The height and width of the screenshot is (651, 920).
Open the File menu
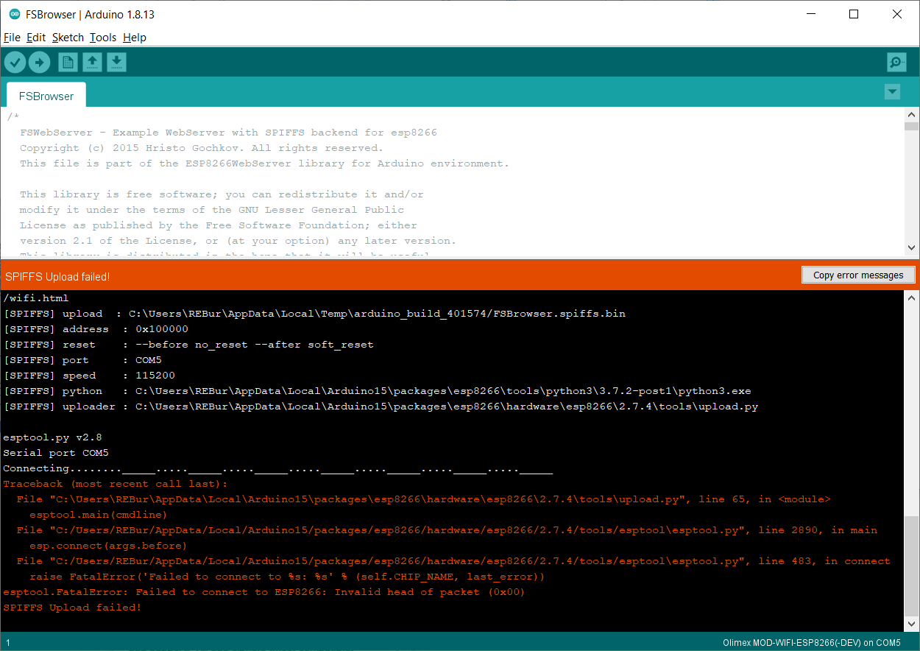pyautogui.click(x=12, y=38)
